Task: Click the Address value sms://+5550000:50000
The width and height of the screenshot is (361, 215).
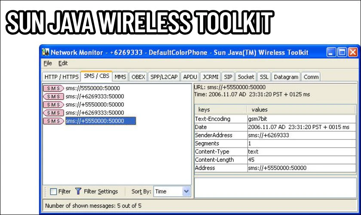Action: pyautogui.click(x=302, y=168)
